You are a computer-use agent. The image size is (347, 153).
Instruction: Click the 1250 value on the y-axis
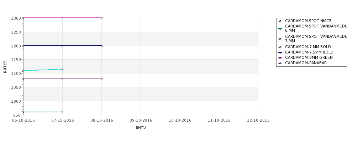pos(16,32)
